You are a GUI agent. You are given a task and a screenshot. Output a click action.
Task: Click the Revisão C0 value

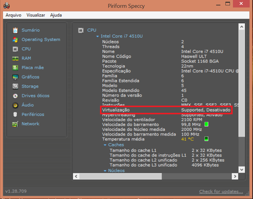pyautogui.click(x=184, y=100)
